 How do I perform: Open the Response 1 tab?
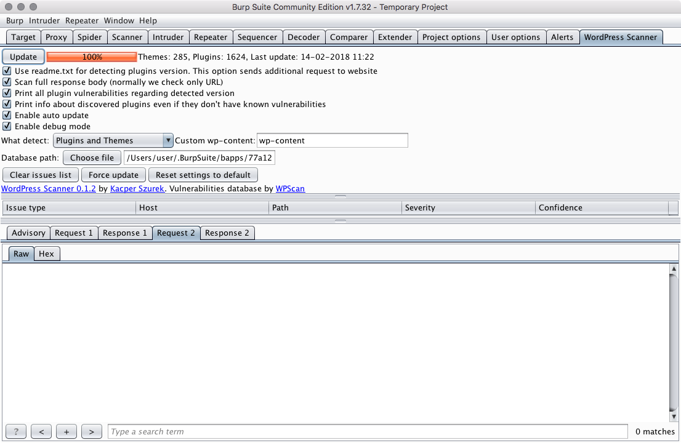tap(125, 233)
